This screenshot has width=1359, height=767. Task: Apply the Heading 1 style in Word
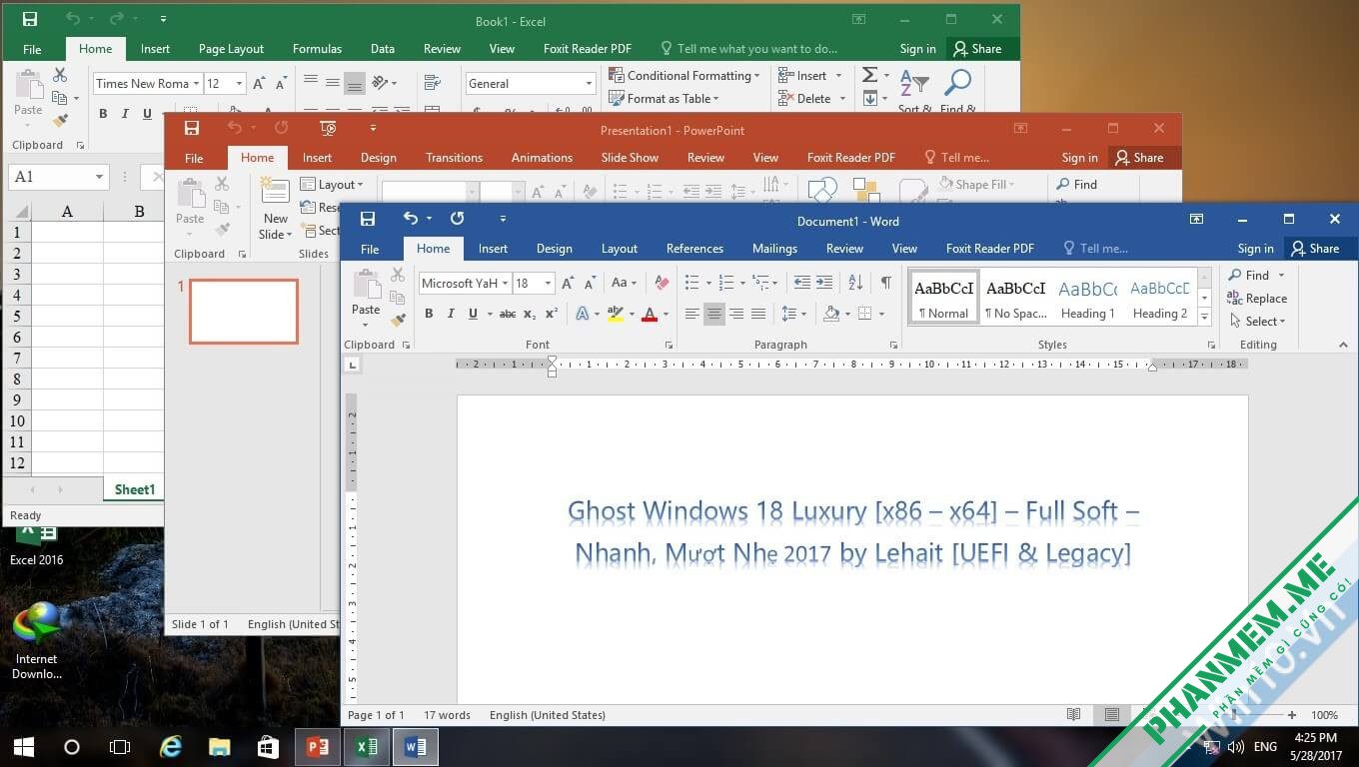point(1087,299)
